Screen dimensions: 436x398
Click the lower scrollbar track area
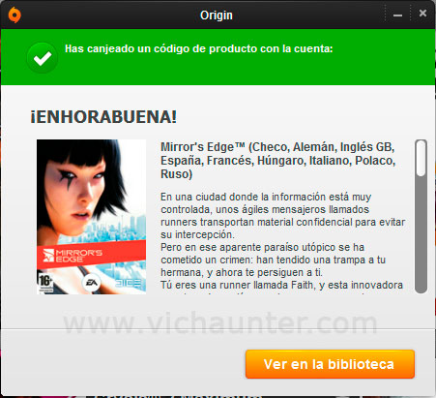pyautogui.click(x=421, y=234)
